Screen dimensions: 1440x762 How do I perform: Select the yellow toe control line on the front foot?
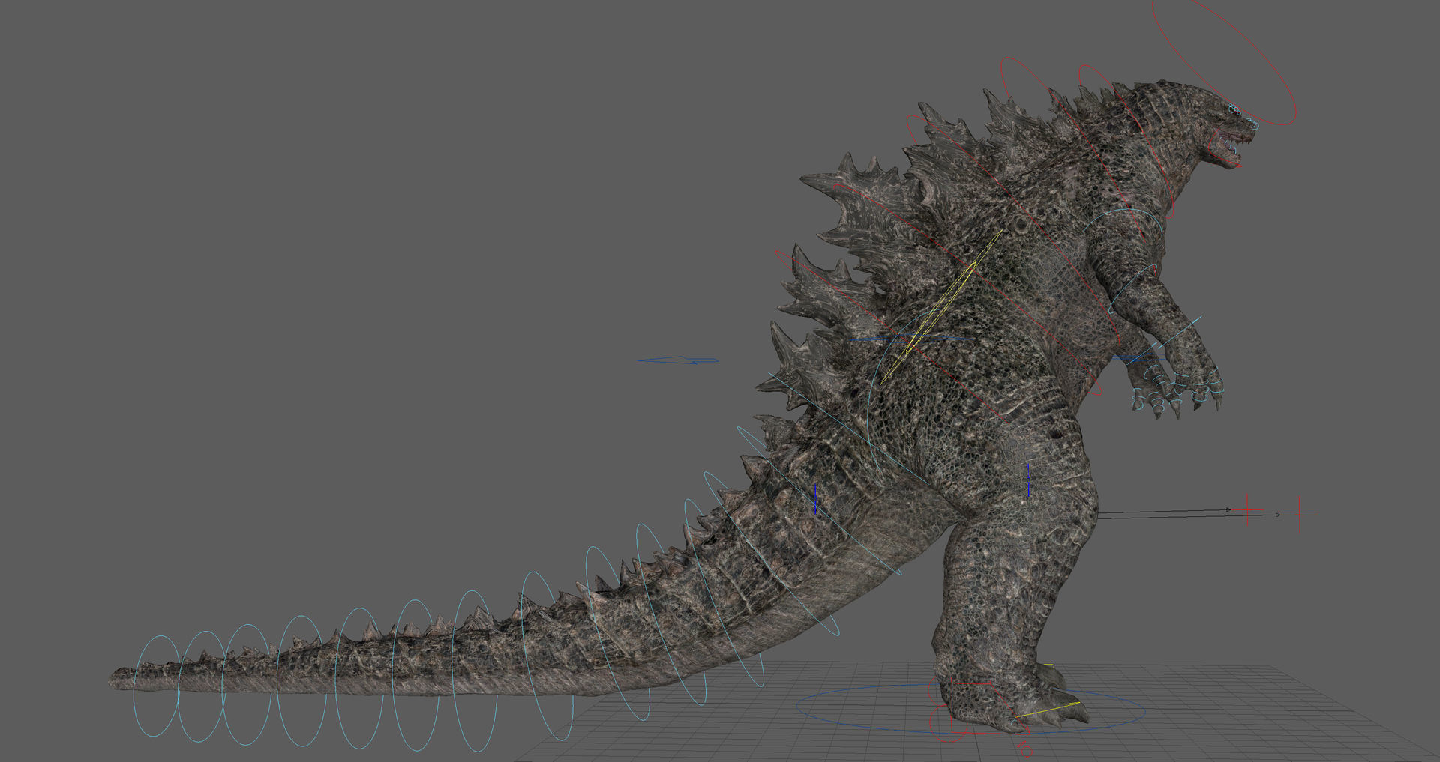click(x=1047, y=710)
